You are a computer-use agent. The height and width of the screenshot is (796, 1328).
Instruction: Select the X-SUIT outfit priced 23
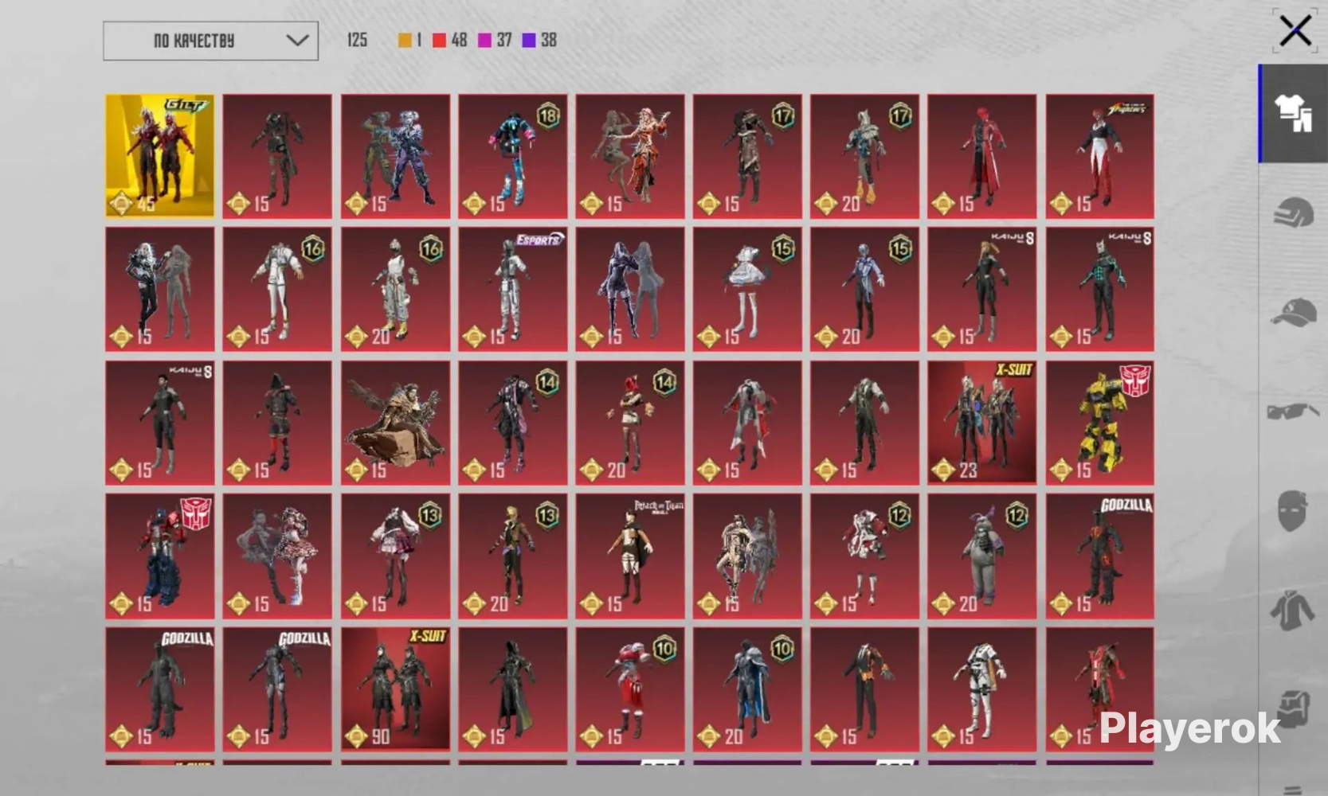coord(981,423)
